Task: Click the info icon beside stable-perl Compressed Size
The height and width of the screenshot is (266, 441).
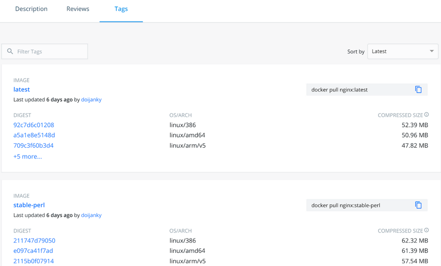Action: [427, 230]
